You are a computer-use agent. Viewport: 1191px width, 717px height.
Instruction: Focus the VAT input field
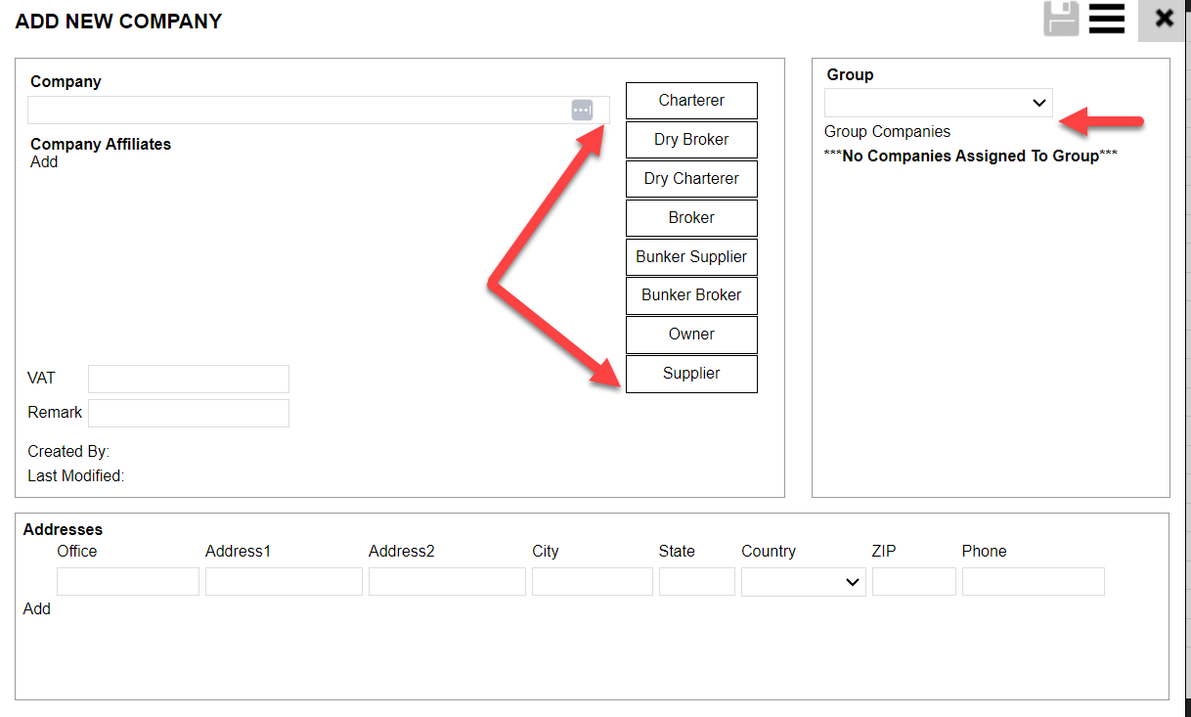(189, 379)
